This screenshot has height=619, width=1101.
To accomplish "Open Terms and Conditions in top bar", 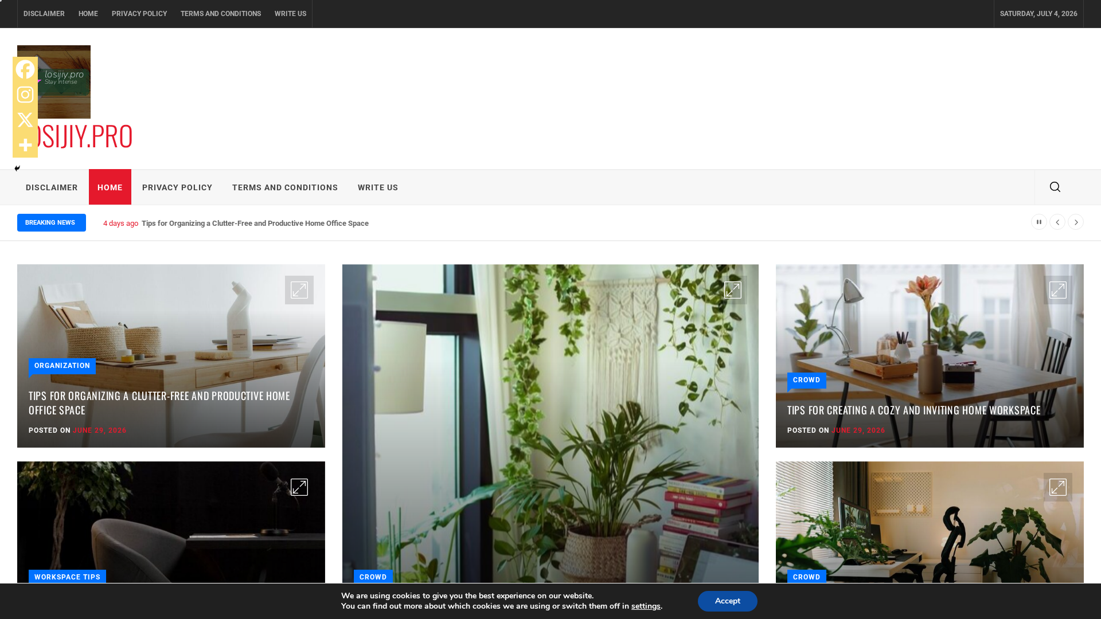I will 221,14.
